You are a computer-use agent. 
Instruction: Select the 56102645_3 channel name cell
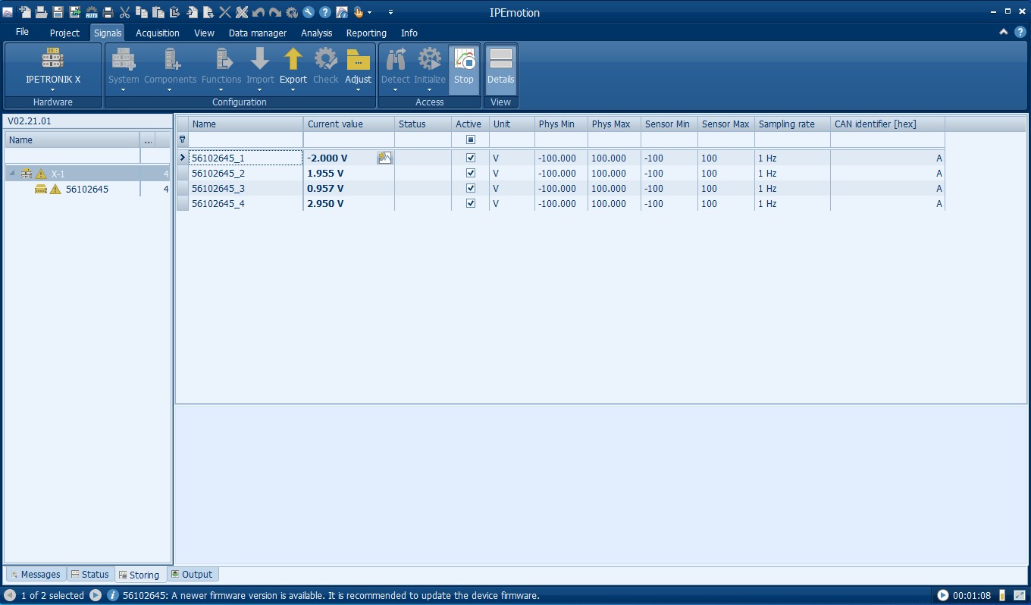point(246,188)
